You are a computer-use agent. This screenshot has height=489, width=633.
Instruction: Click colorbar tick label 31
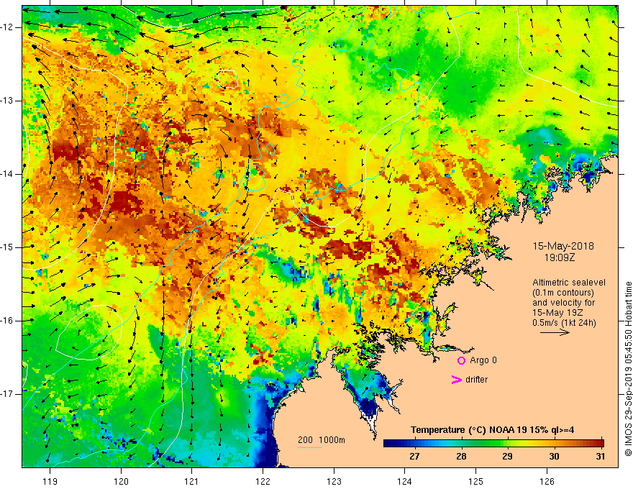[601, 457]
